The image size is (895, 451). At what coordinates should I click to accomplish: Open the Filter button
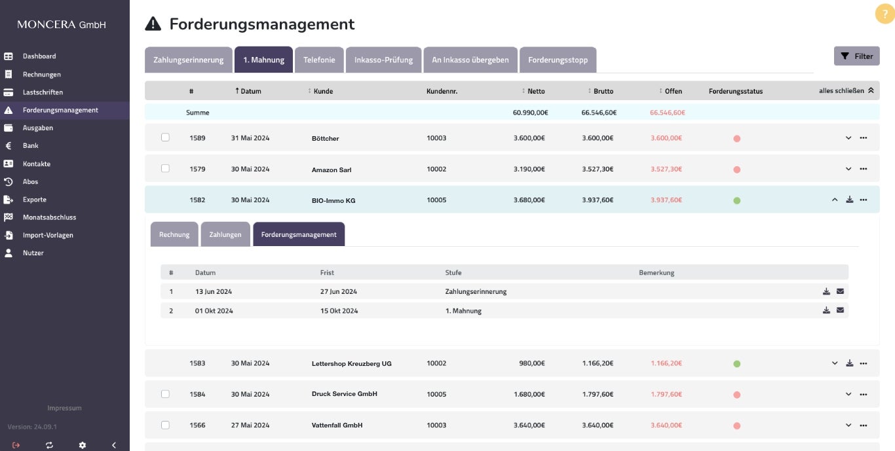pos(856,56)
